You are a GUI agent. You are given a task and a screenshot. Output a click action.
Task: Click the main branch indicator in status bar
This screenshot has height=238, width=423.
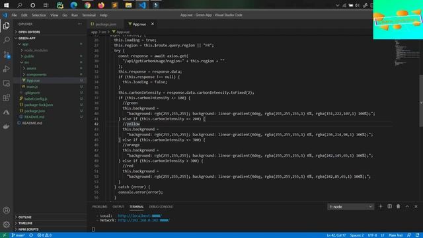pyautogui.click(x=18, y=235)
